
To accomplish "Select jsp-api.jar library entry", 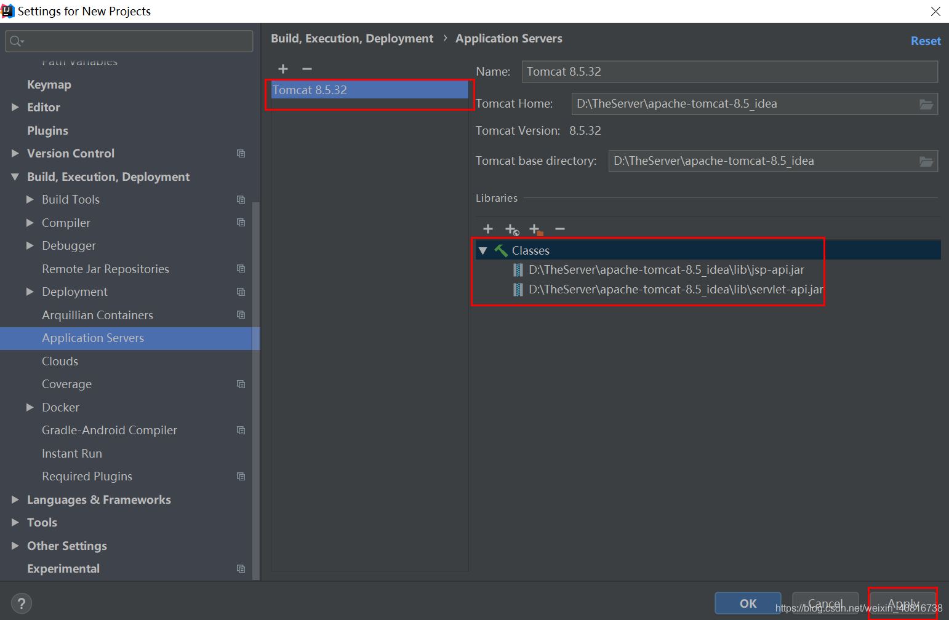I will coord(667,270).
